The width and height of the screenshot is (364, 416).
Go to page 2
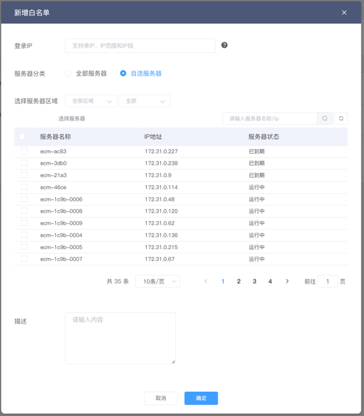click(239, 281)
